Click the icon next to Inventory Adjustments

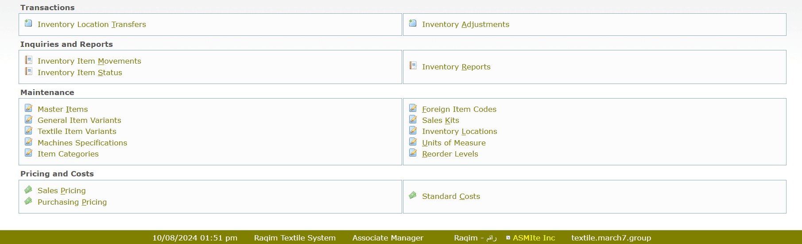coord(413,23)
